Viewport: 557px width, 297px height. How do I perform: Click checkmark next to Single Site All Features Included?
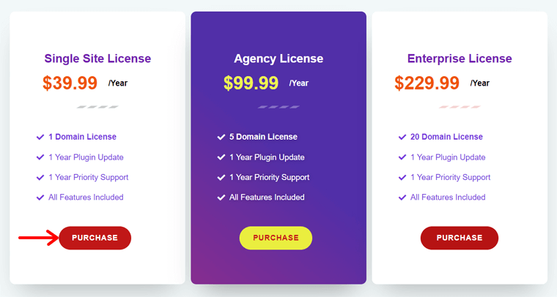coord(40,198)
